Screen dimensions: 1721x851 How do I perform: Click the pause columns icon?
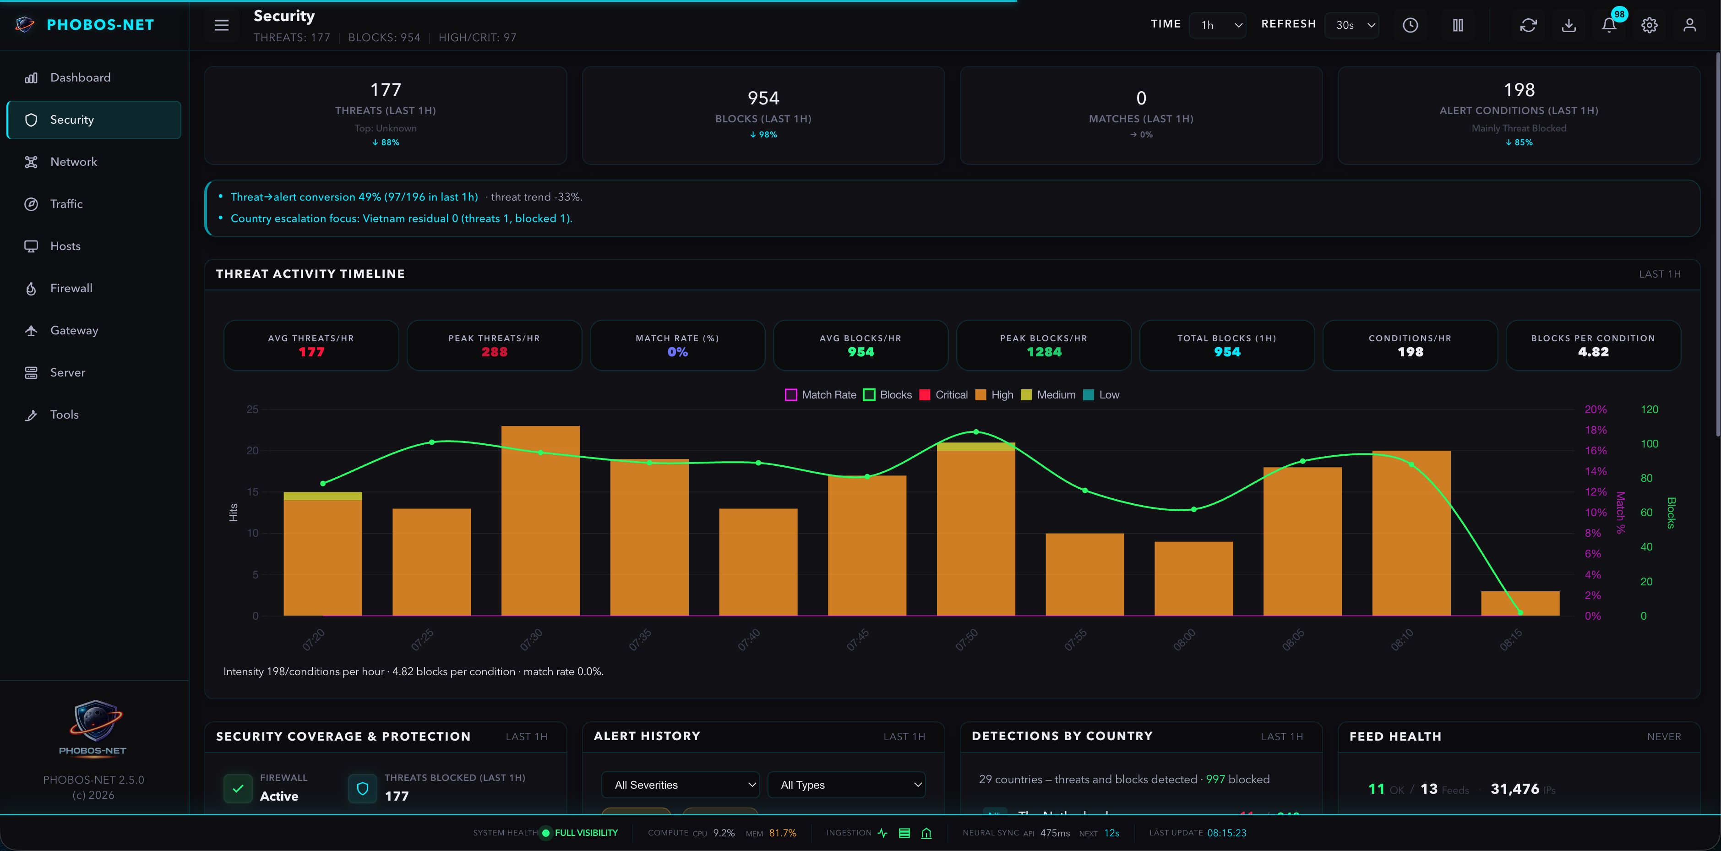point(1458,25)
